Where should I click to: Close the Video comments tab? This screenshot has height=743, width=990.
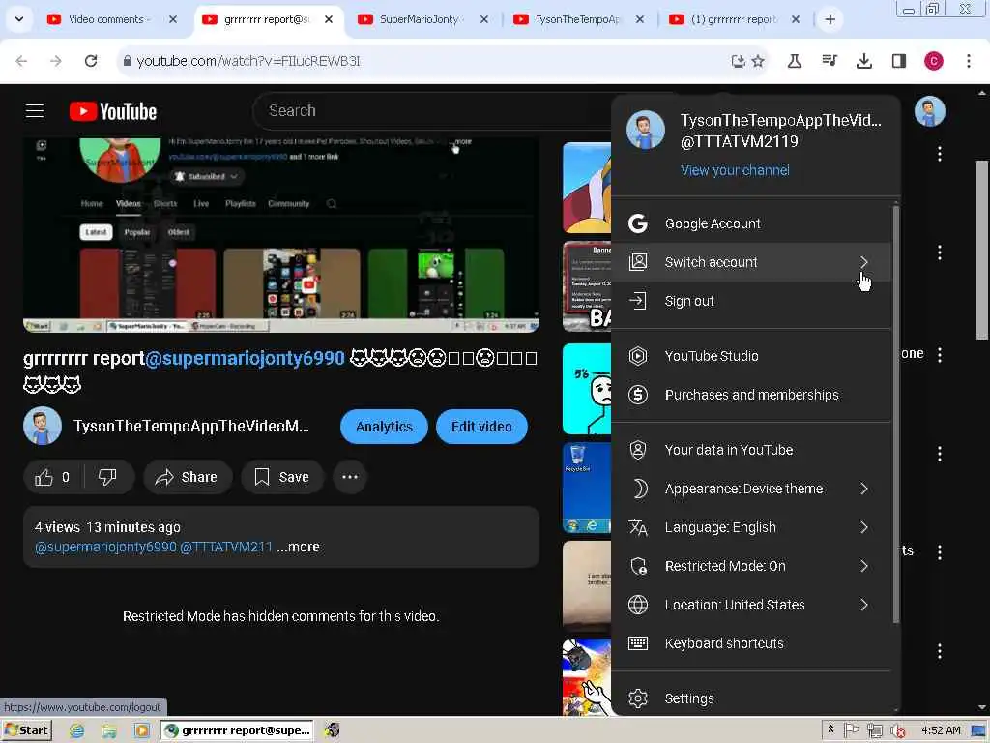click(173, 19)
